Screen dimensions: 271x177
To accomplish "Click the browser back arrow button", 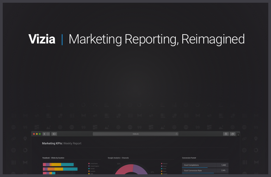I will tap(44, 134).
